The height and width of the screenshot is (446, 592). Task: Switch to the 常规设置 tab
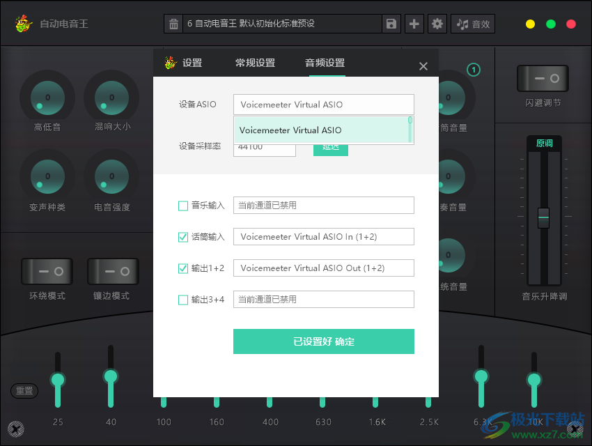tap(256, 63)
